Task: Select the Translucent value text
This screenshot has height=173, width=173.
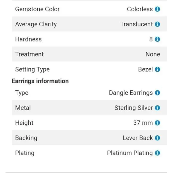Action: (137, 24)
